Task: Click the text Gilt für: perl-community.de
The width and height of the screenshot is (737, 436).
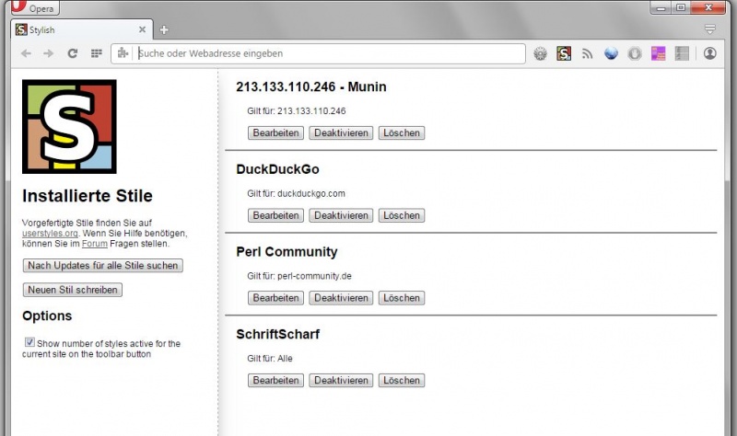Action: pyautogui.click(x=299, y=276)
